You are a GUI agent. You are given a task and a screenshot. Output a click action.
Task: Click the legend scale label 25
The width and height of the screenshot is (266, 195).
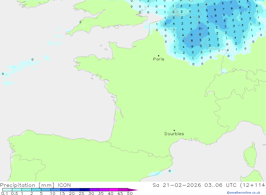point(82,193)
